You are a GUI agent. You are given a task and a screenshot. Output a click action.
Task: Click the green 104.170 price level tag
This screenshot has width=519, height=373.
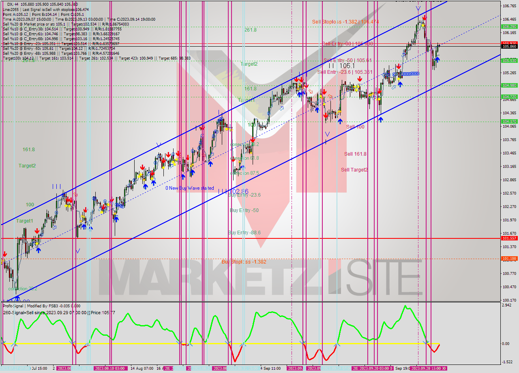pyautogui.click(x=509, y=121)
